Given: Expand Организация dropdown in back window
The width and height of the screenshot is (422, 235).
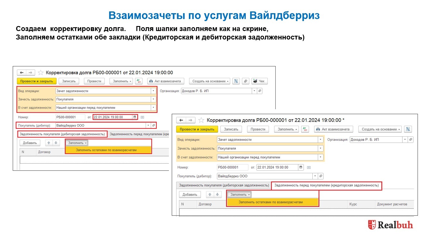Looking at the screenshot, I should 254,91.
